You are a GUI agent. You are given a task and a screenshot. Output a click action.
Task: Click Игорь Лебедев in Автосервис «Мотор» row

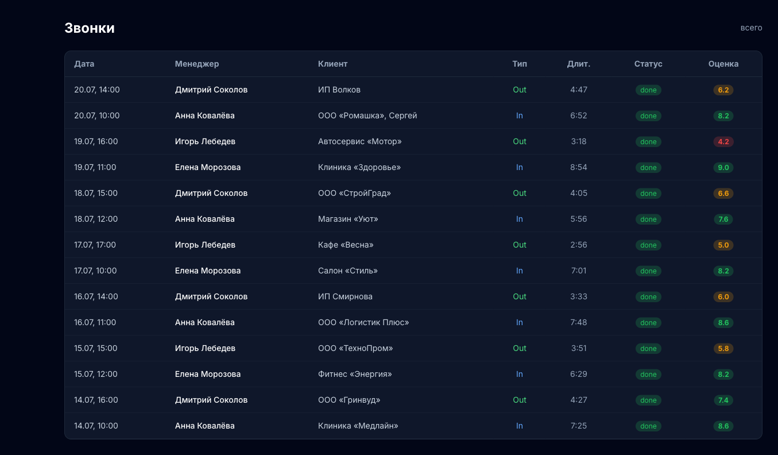pyautogui.click(x=205, y=141)
